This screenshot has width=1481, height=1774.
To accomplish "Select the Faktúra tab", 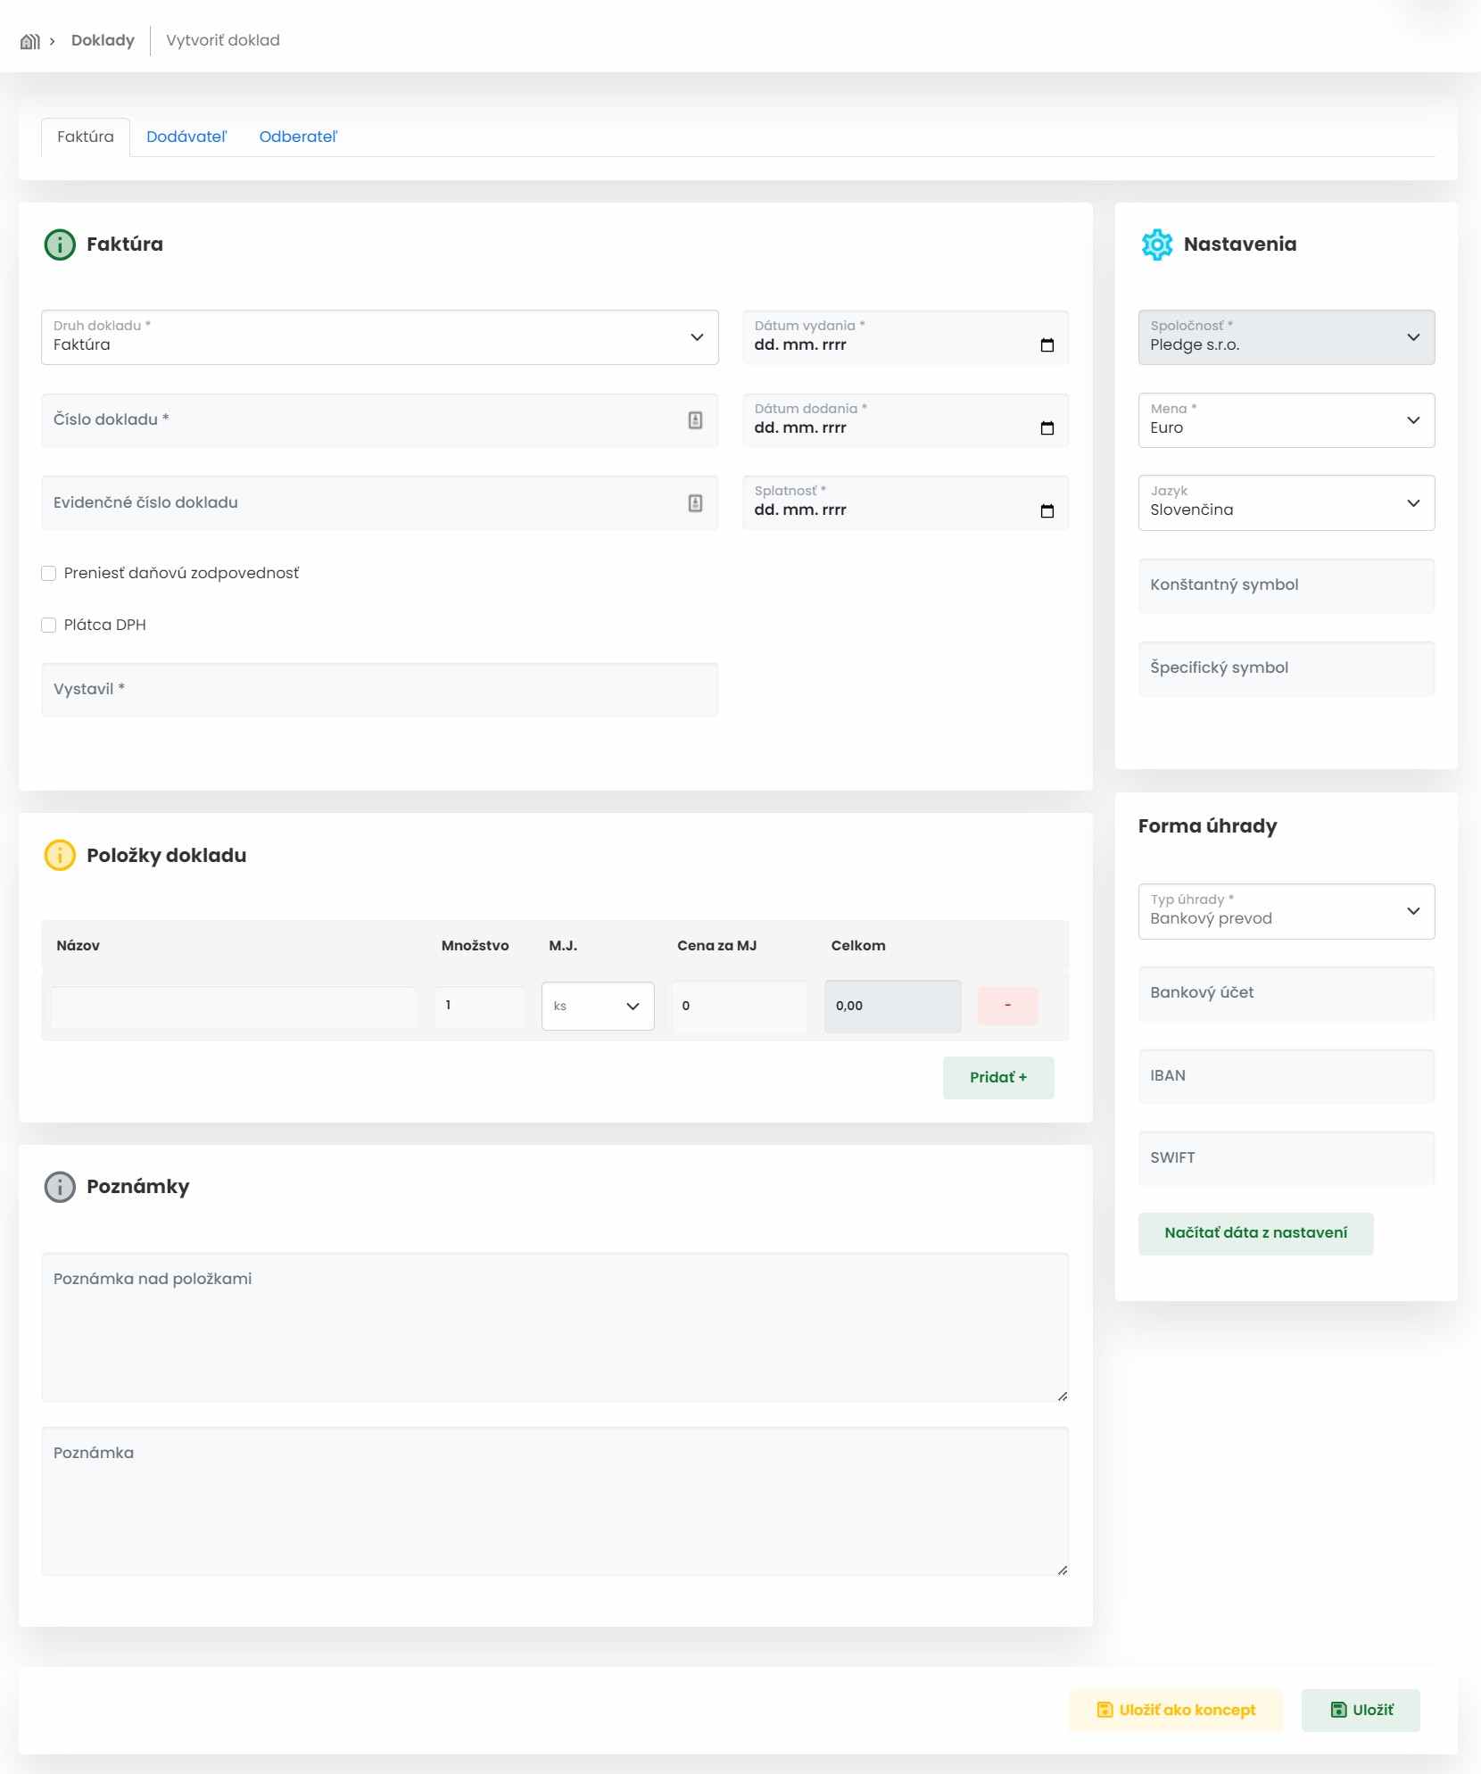I will pos(86,137).
